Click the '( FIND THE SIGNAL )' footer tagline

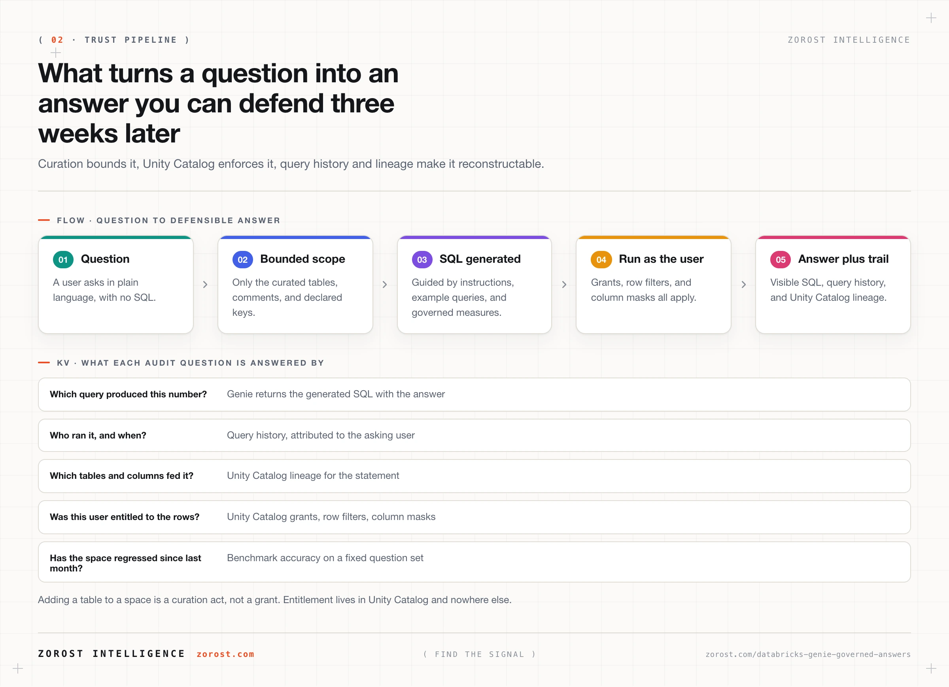480,654
